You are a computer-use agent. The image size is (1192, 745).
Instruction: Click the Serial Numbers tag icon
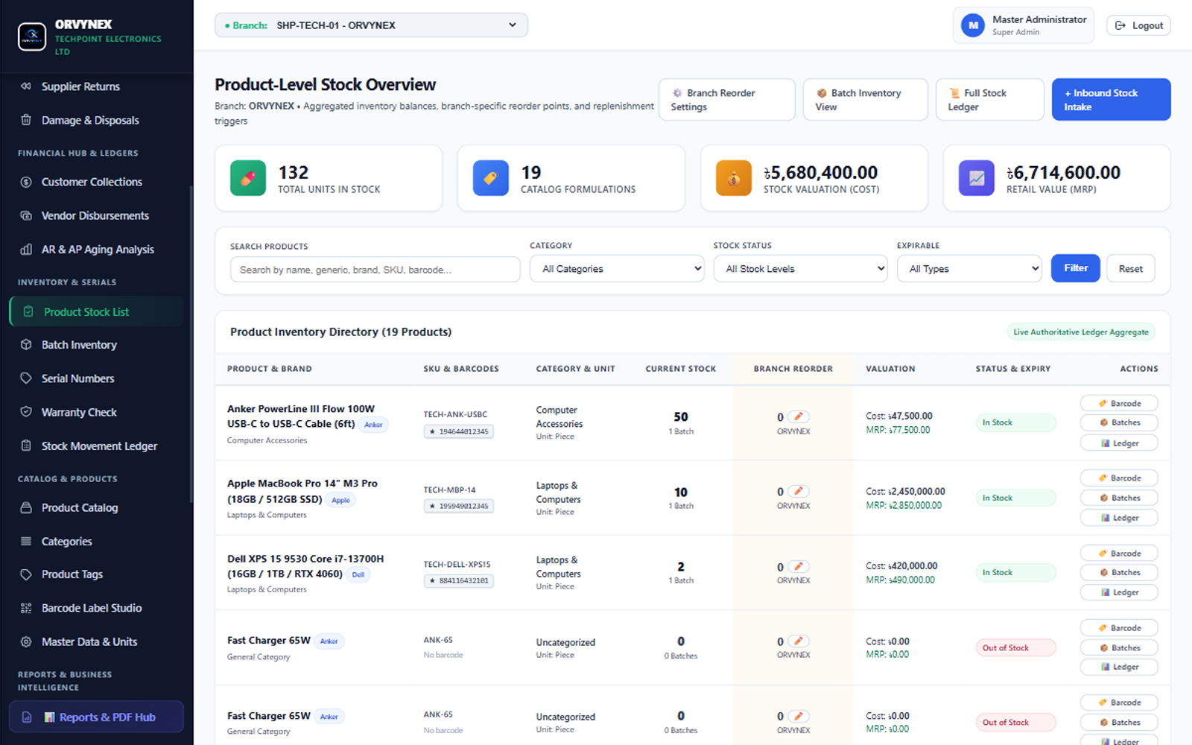pyautogui.click(x=26, y=378)
